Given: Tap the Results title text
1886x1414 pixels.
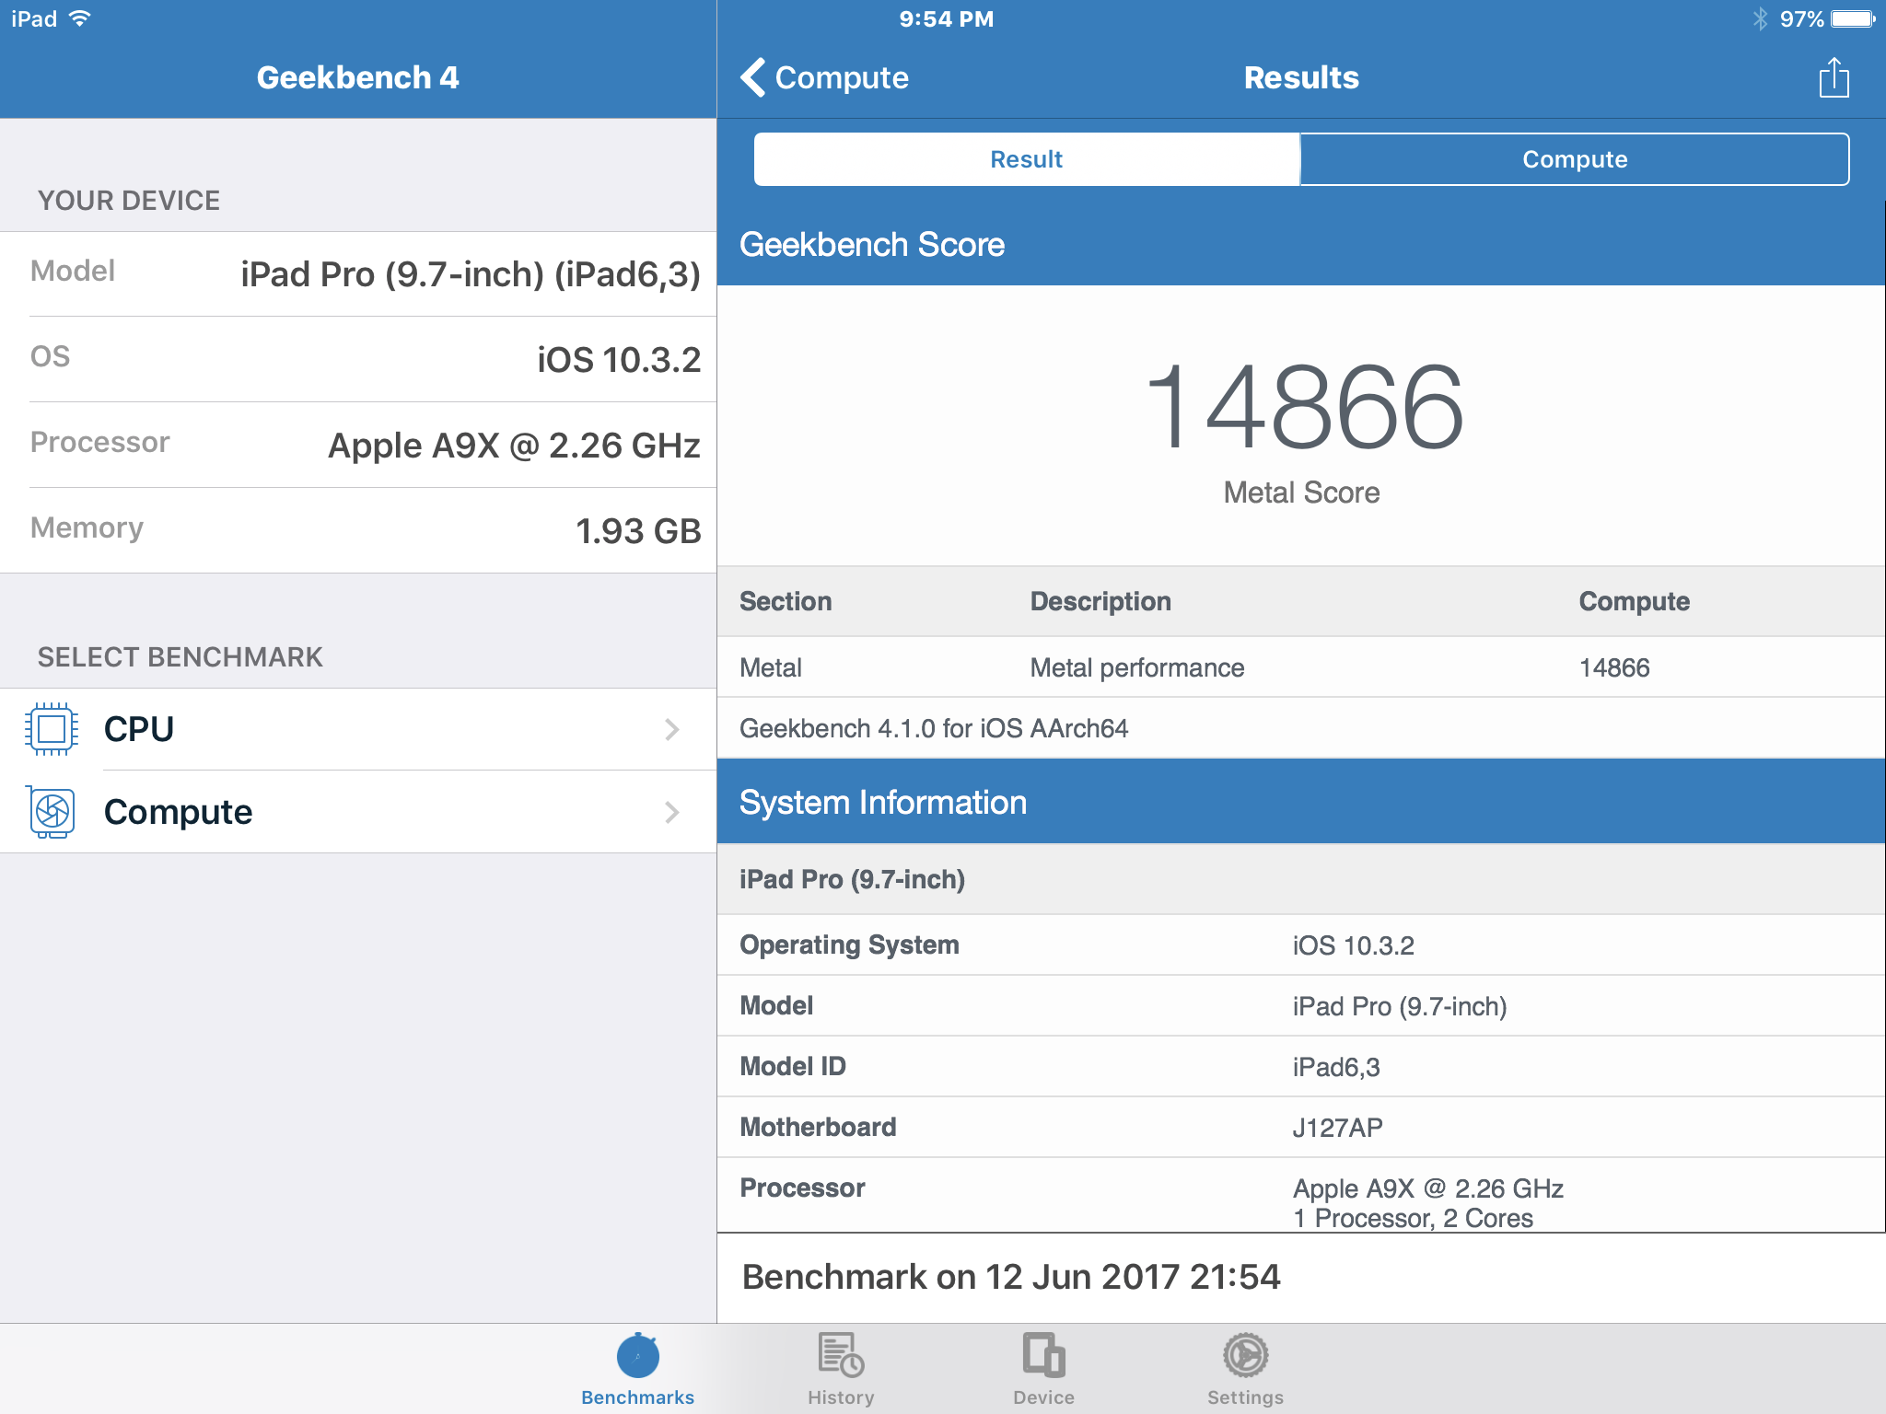Looking at the screenshot, I should pyautogui.click(x=1300, y=77).
